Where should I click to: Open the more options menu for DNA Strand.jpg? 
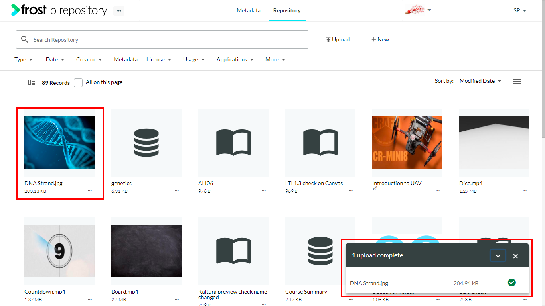pyautogui.click(x=90, y=191)
